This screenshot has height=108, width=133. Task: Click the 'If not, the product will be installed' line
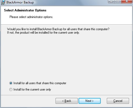click(43, 33)
